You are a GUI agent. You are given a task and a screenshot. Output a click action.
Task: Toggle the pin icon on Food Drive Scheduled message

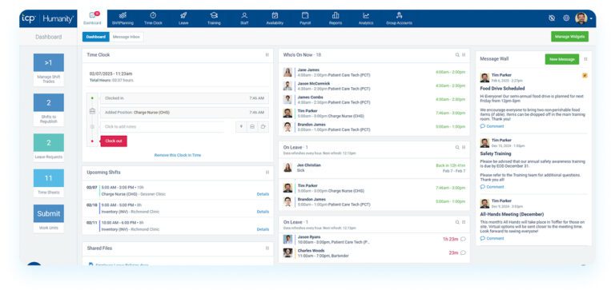point(585,76)
